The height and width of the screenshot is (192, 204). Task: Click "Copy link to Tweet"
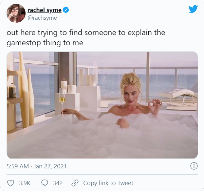click(x=108, y=183)
